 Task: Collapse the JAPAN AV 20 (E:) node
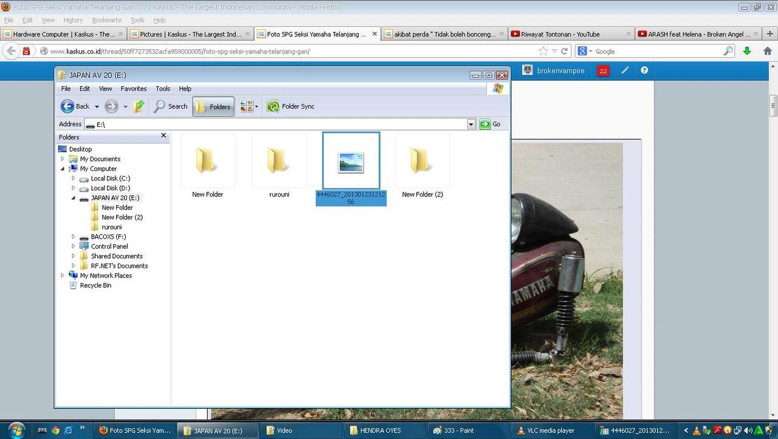[x=73, y=198]
